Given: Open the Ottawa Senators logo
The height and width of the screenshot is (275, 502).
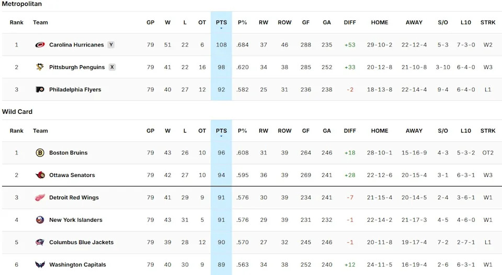Looking at the screenshot, I should point(40,175).
